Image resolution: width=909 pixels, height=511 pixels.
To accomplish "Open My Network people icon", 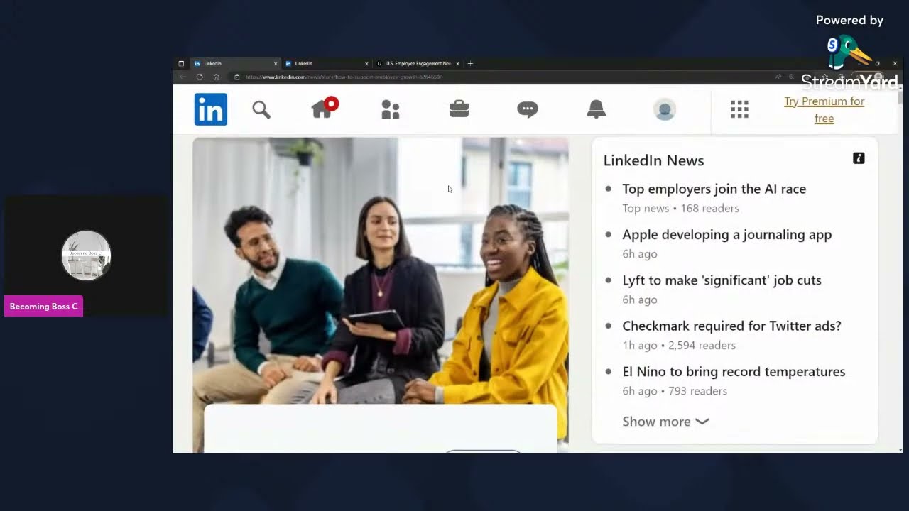I will click(391, 109).
